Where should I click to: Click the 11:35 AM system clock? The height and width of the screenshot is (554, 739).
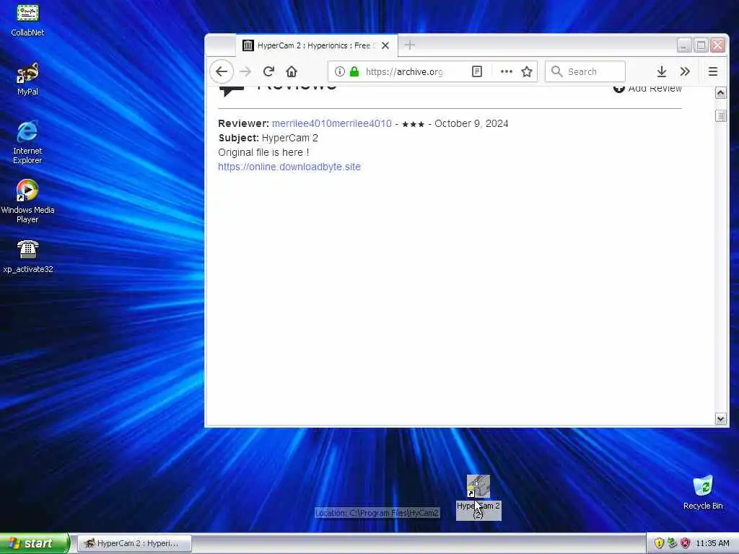712,543
